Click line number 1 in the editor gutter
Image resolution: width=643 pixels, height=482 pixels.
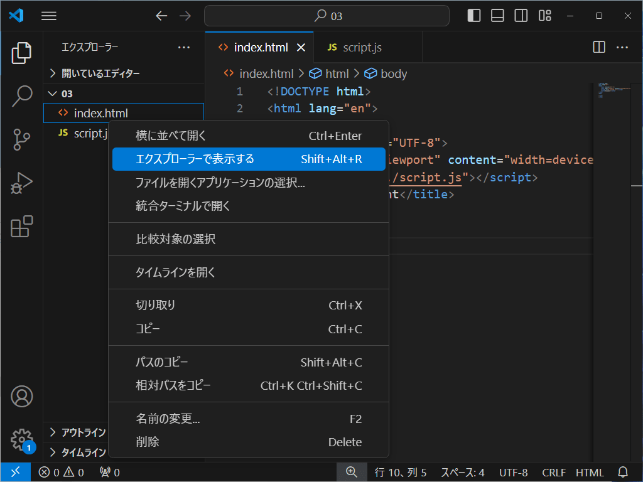[240, 92]
